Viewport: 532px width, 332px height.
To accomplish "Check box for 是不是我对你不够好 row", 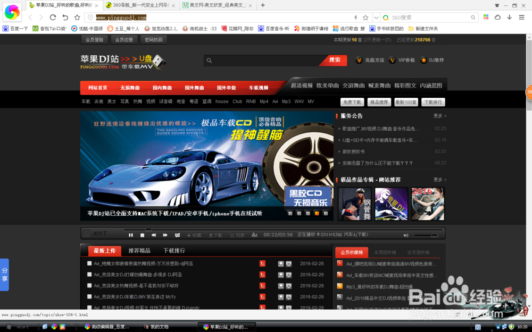I will [x=89, y=286].
